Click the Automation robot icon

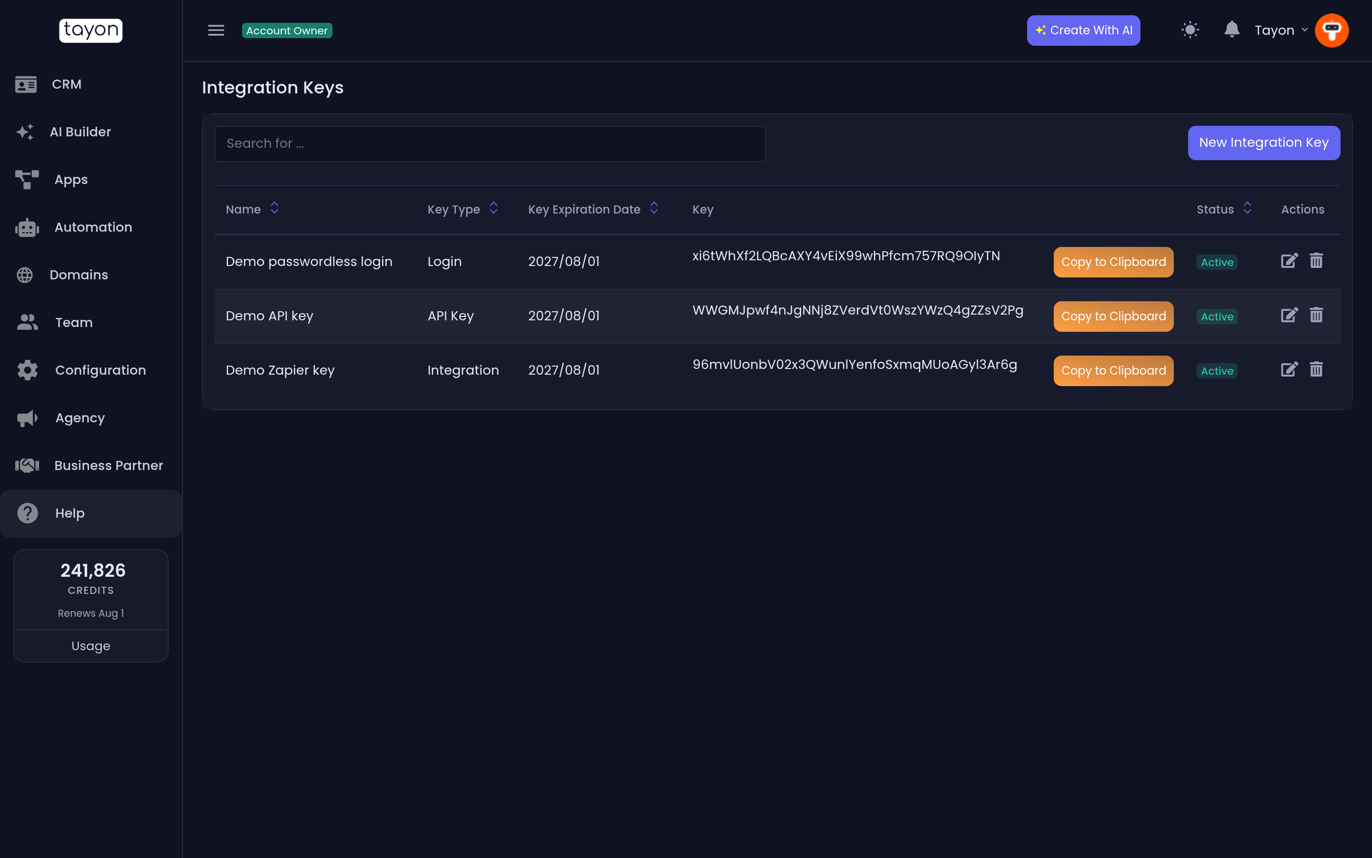pos(27,227)
